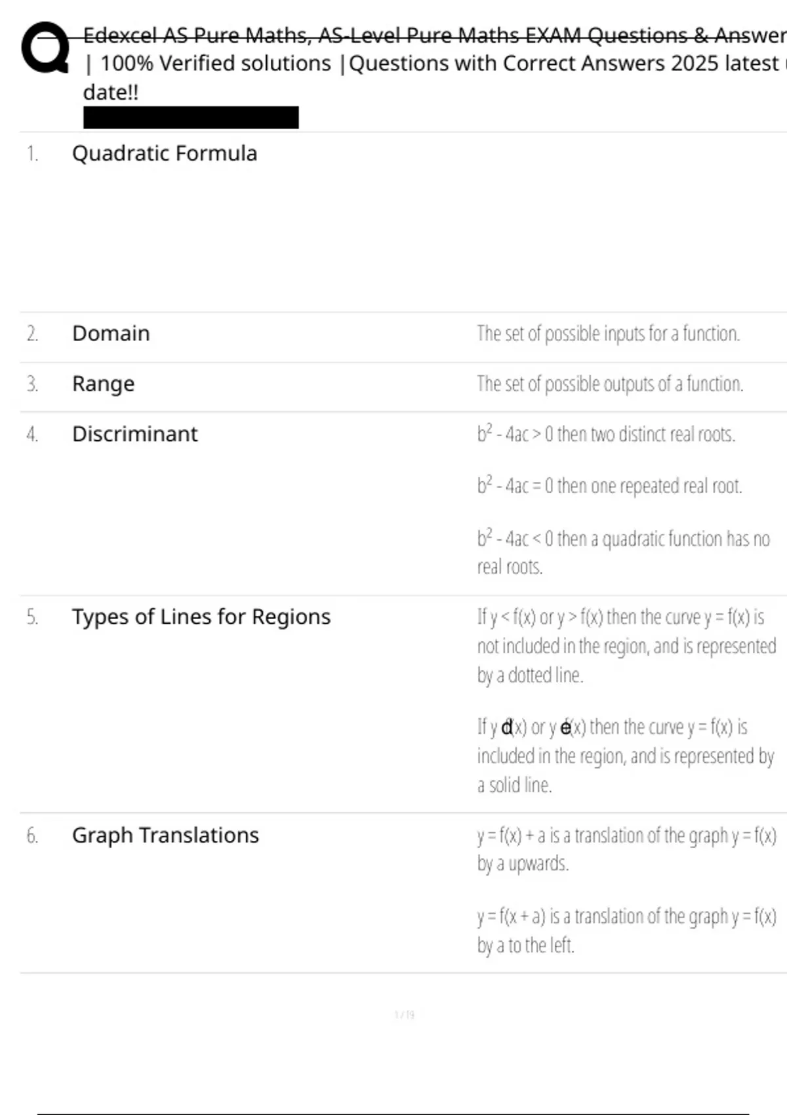Viewport: 787px width, 1115px height.
Task: Click the leftward translation y = f(x + a) text
Action: coord(626,930)
